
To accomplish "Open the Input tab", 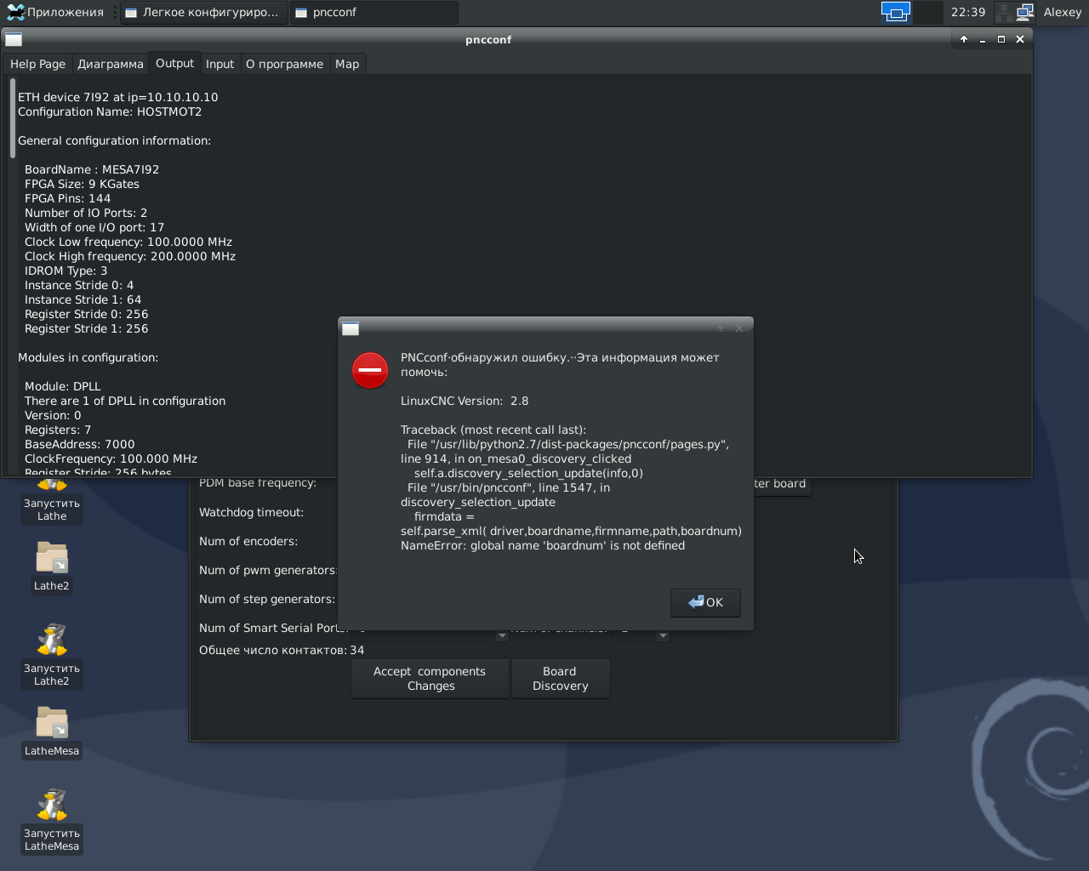I will pos(220,64).
